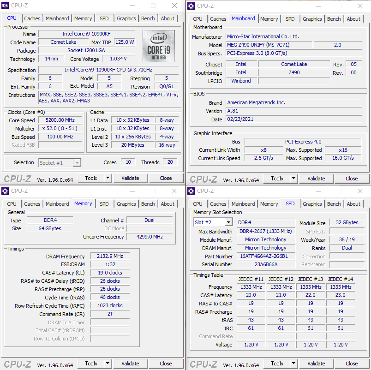
Task: Click the Threads count field showing 20
Action: tap(170, 162)
